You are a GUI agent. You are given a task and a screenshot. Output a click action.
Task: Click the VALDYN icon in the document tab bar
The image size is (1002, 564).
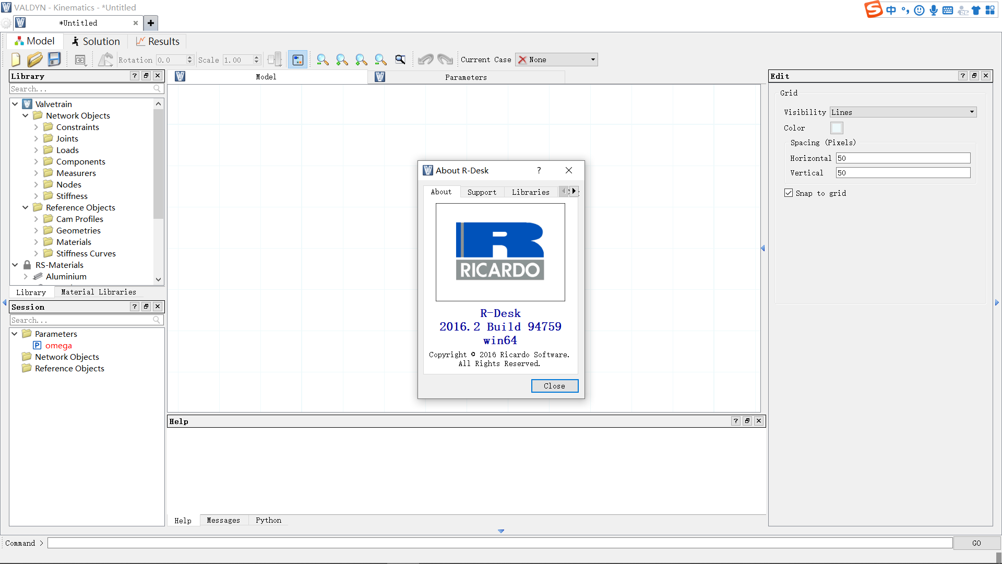(20, 22)
